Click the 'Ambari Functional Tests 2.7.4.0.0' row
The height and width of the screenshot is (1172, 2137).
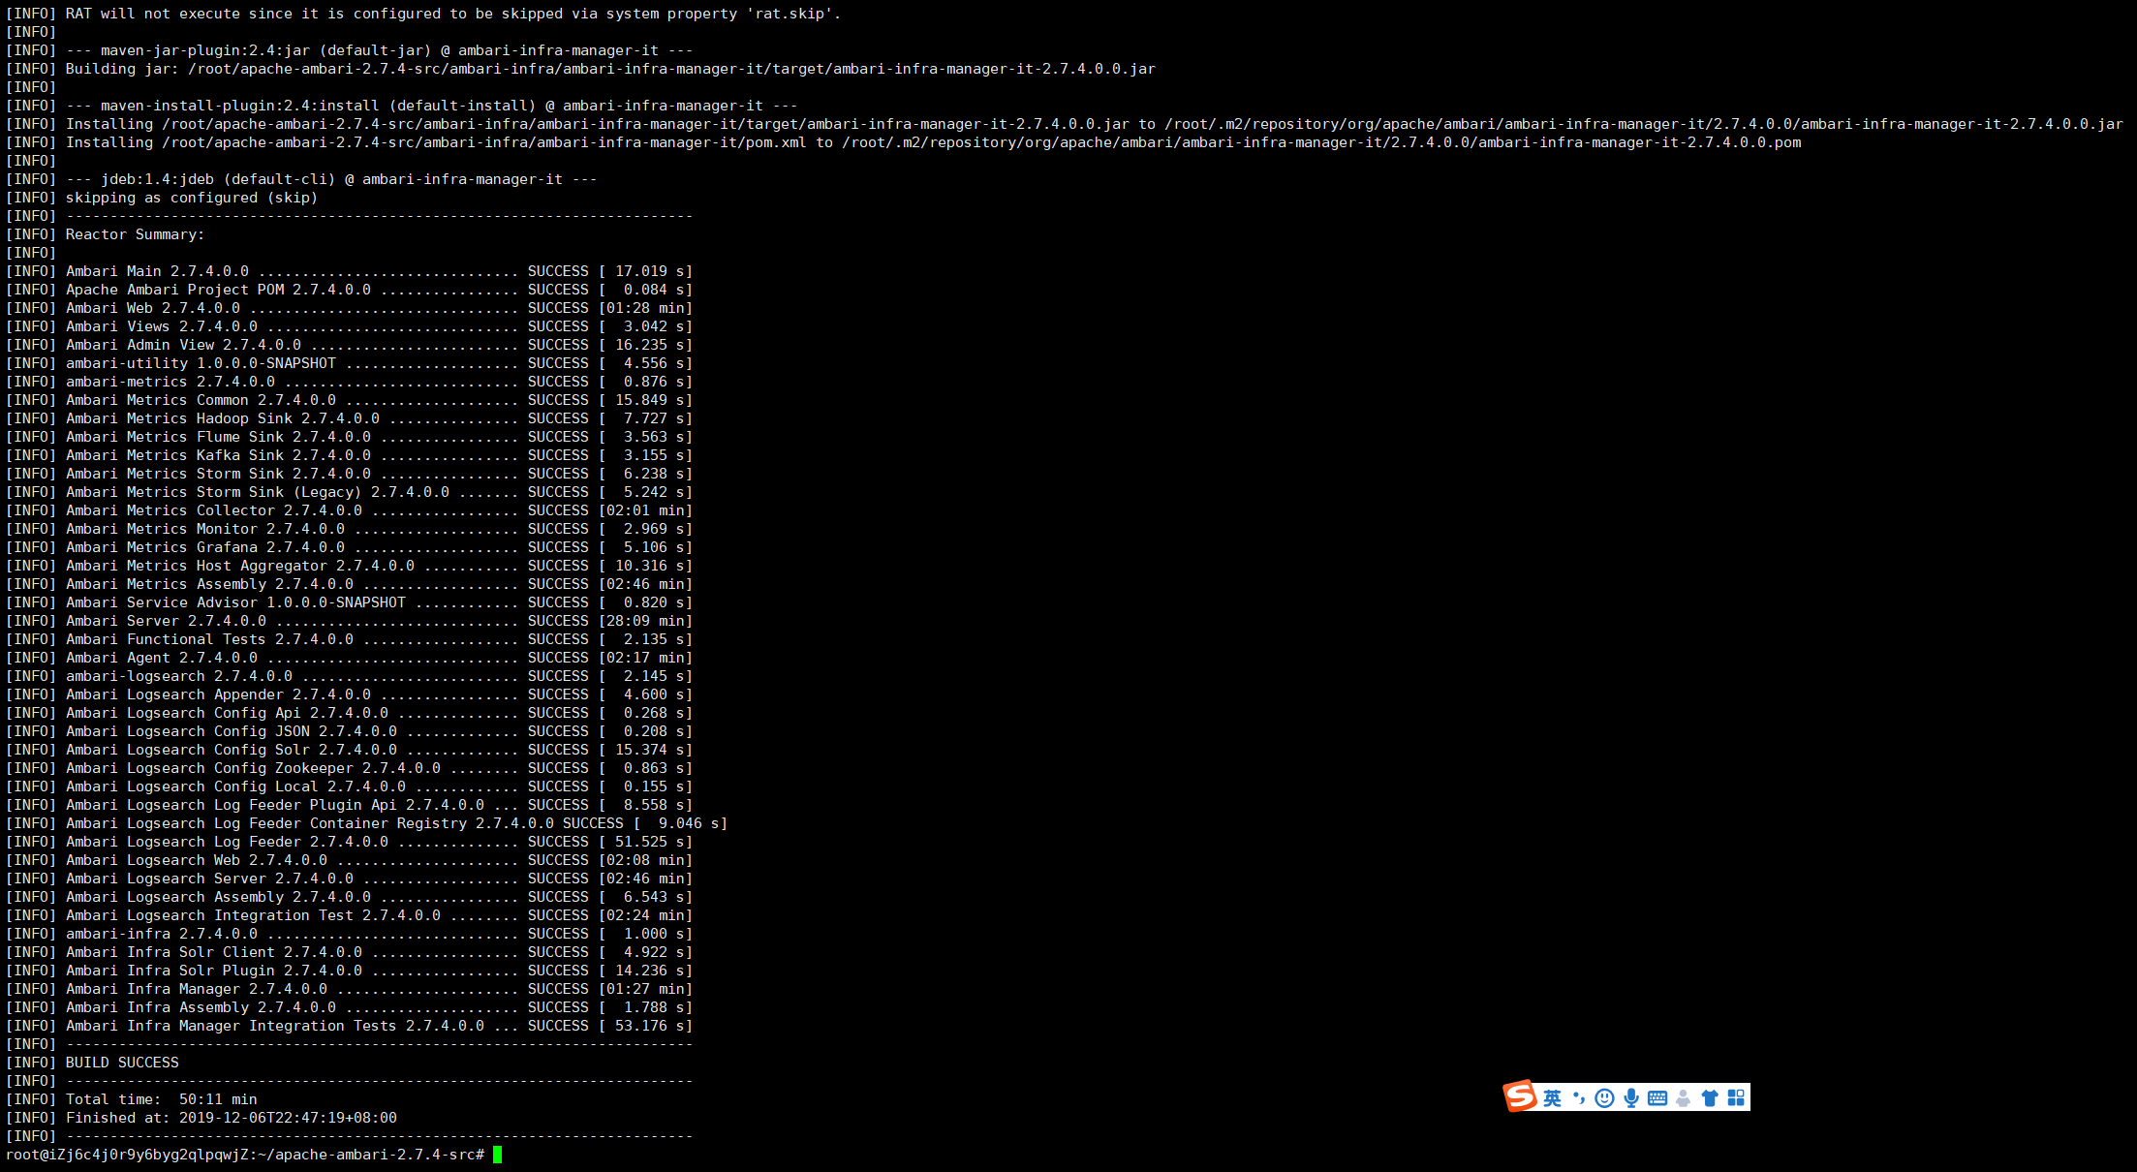tap(349, 639)
